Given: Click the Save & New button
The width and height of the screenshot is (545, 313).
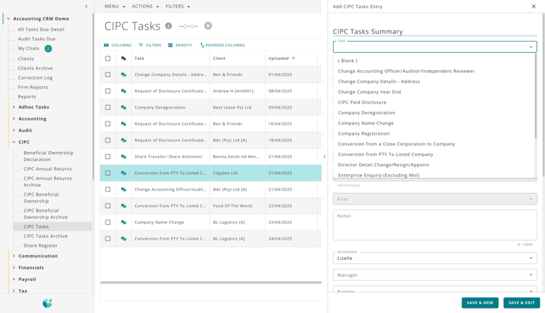Looking at the screenshot, I should tap(479, 302).
